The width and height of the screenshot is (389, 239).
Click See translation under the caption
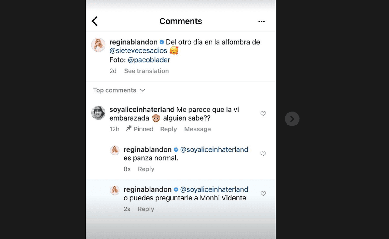point(146,71)
